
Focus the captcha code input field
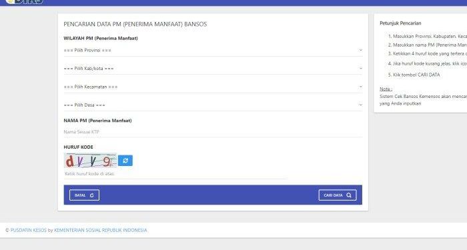point(175,174)
